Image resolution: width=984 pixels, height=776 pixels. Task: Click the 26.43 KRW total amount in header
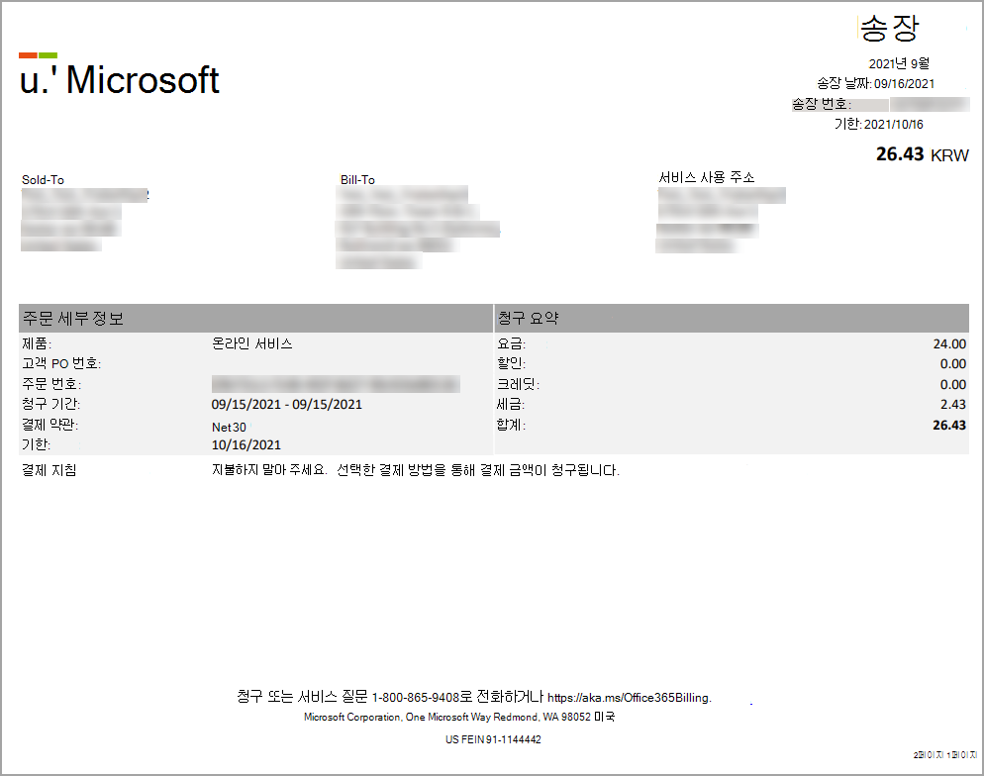point(923,154)
